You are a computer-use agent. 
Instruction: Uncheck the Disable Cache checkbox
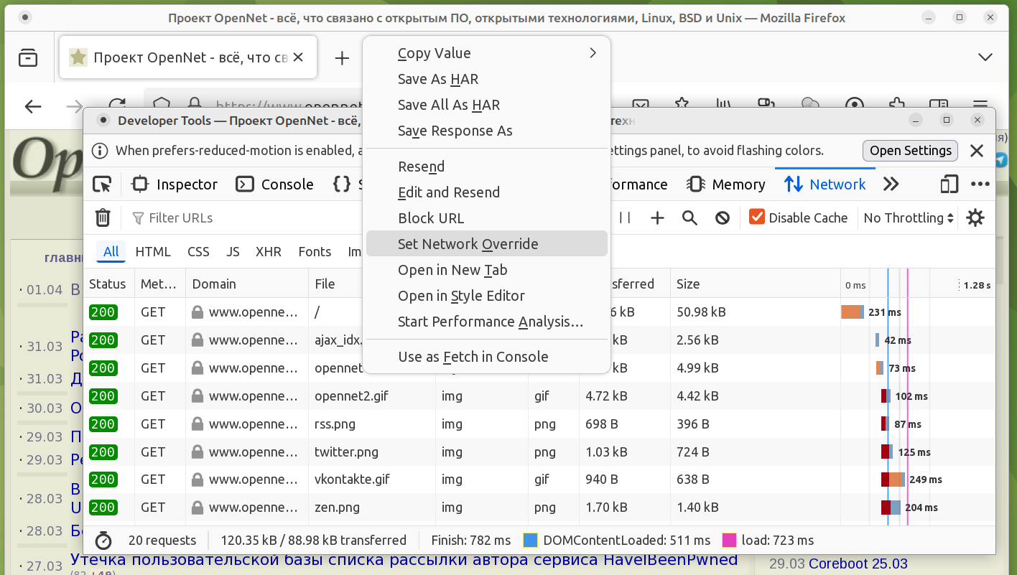[757, 217]
